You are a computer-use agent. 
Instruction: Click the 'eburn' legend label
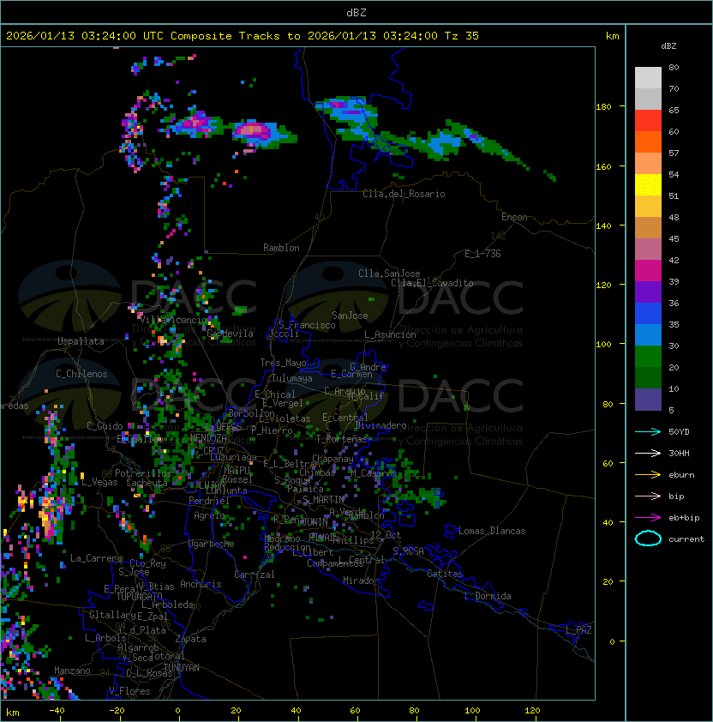pyautogui.click(x=681, y=475)
